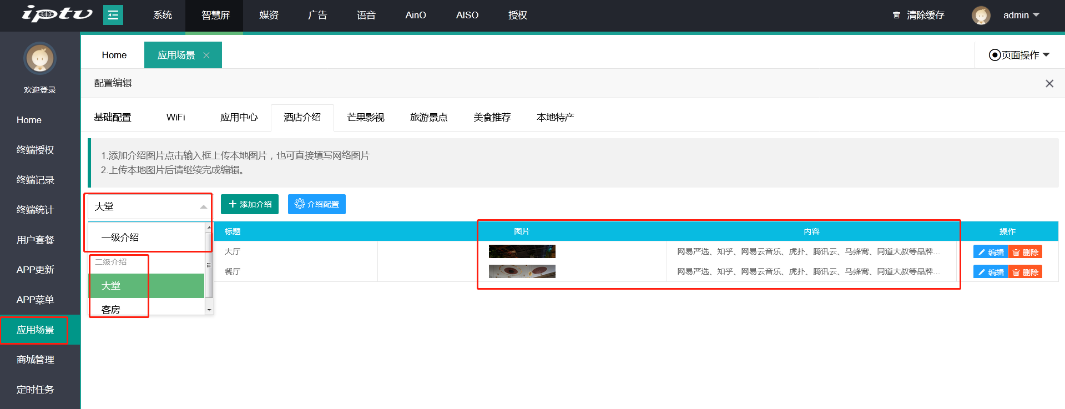Choose 客房 from the dropdown list

[x=111, y=309]
